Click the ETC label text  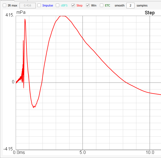pyautogui.click(x=107, y=5)
